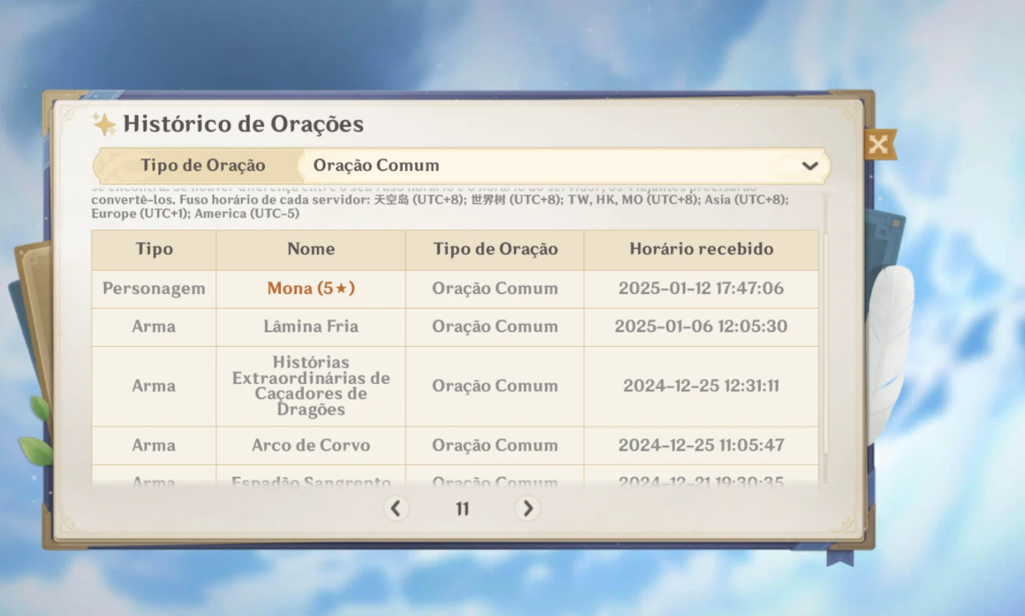Click the Arma cell in Arco de Corvo row
Viewport: 1025px width, 616px height.
pos(154,446)
